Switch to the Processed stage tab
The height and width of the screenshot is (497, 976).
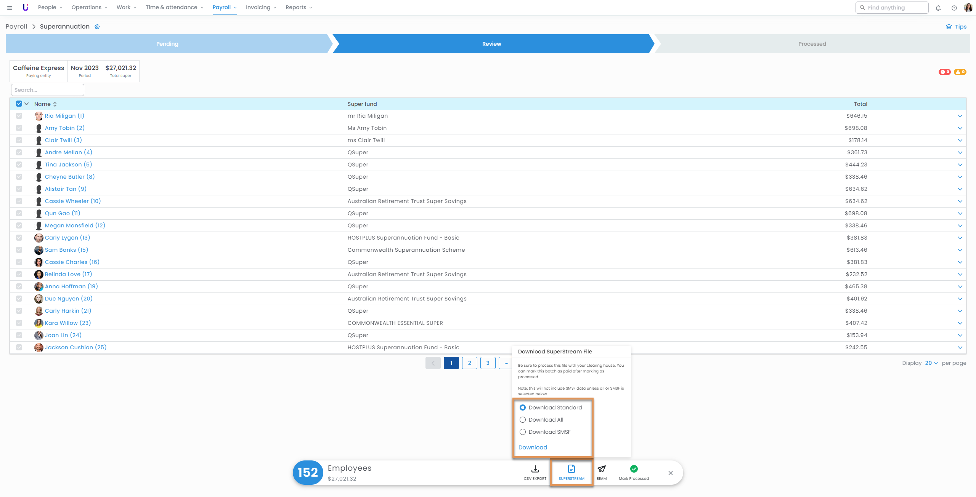tap(812, 44)
